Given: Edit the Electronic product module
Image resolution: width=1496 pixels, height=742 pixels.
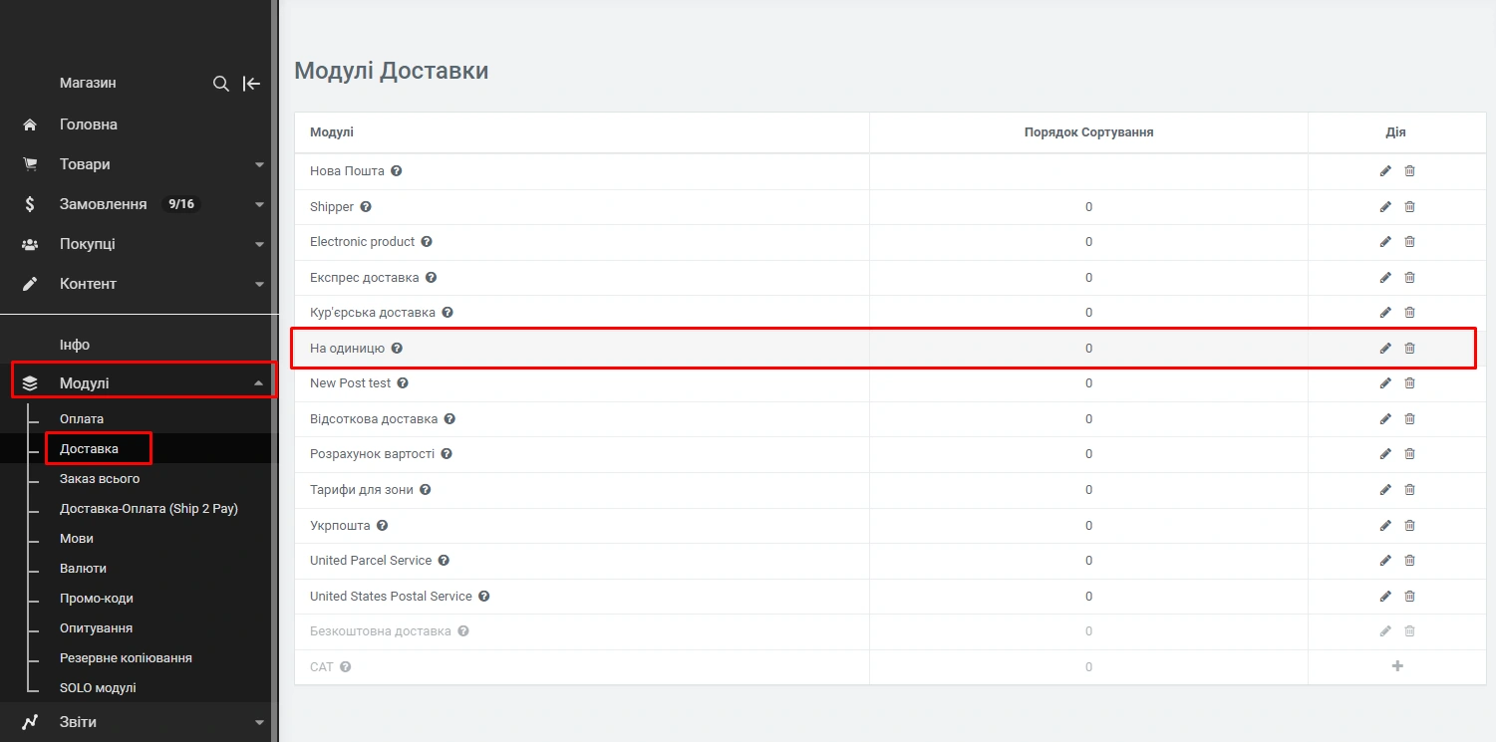Looking at the screenshot, I should pyautogui.click(x=1385, y=242).
